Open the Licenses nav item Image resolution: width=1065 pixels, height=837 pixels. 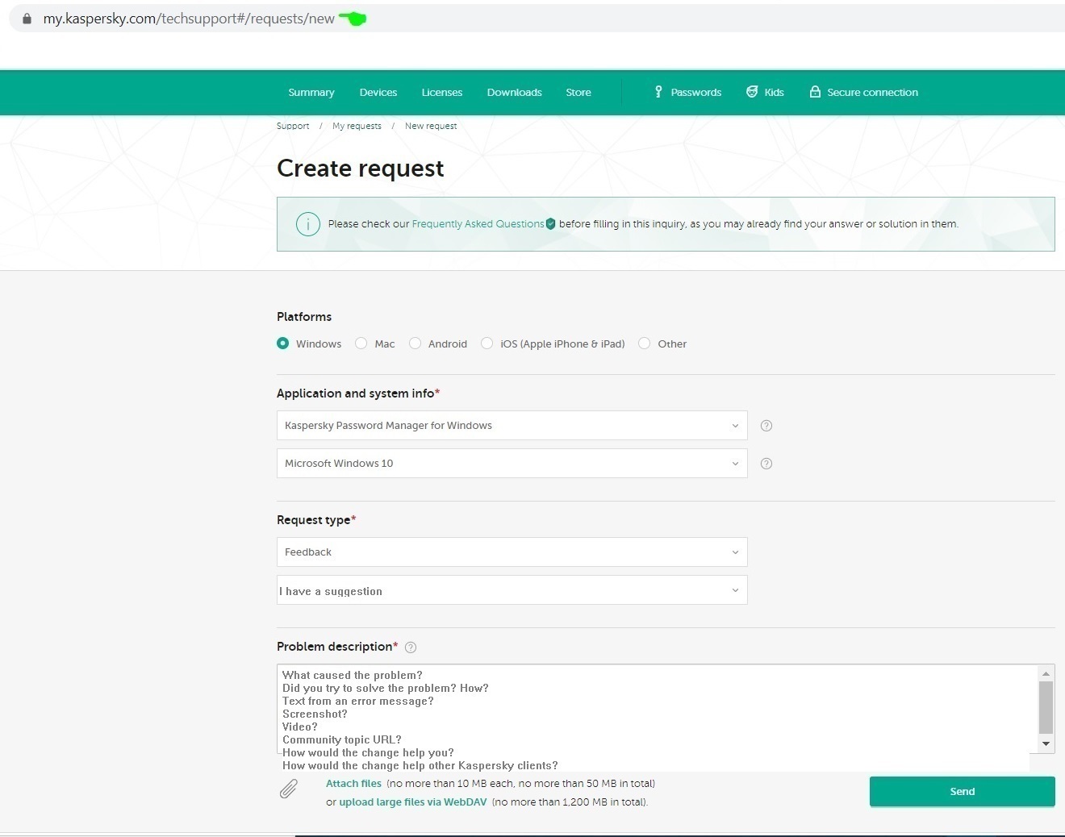click(x=442, y=93)
